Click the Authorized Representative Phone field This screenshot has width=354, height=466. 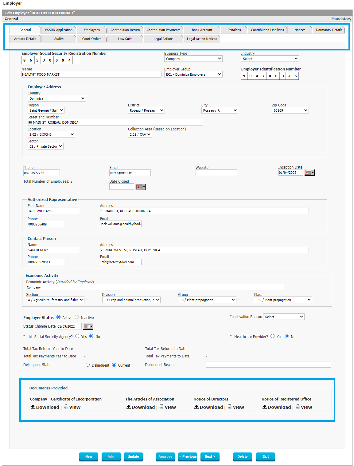pyautogui.click(x=46, y=224)
